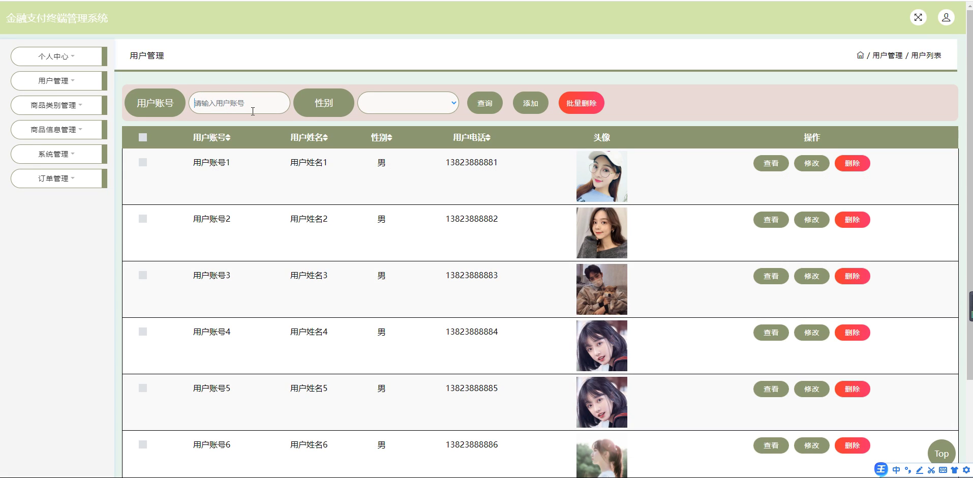Expand the 商品信息管理 sidebar menu
This screenshot has width=973, height=478.
pyautogui.click(x=58, y=130)
